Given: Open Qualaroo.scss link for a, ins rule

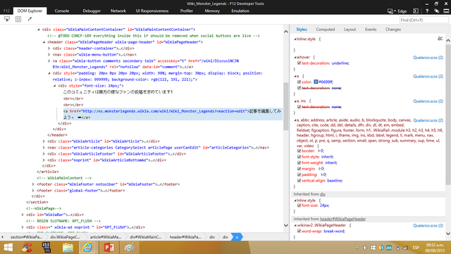Looking at the screenshot, I should click(428, 101).
